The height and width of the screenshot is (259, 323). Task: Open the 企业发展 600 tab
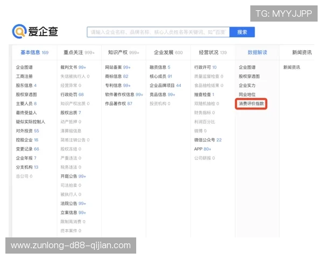click(x=168, y=52)
